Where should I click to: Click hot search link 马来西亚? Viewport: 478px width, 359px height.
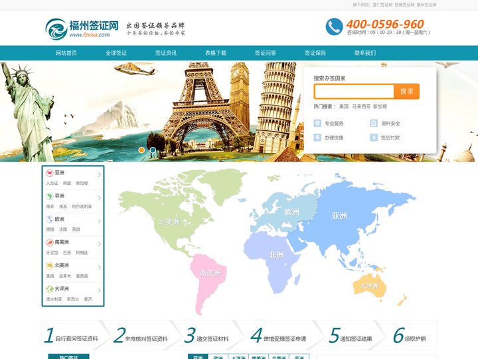pos(362,106)
